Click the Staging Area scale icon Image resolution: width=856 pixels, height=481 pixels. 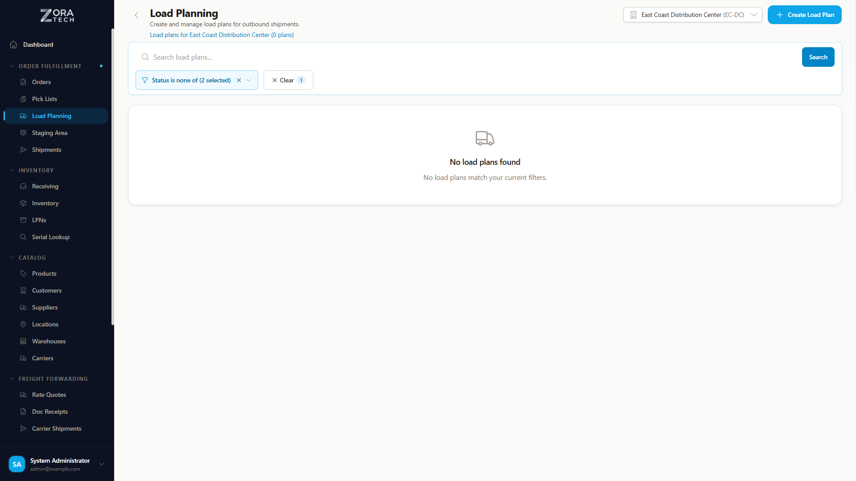(x=23, y=133)
